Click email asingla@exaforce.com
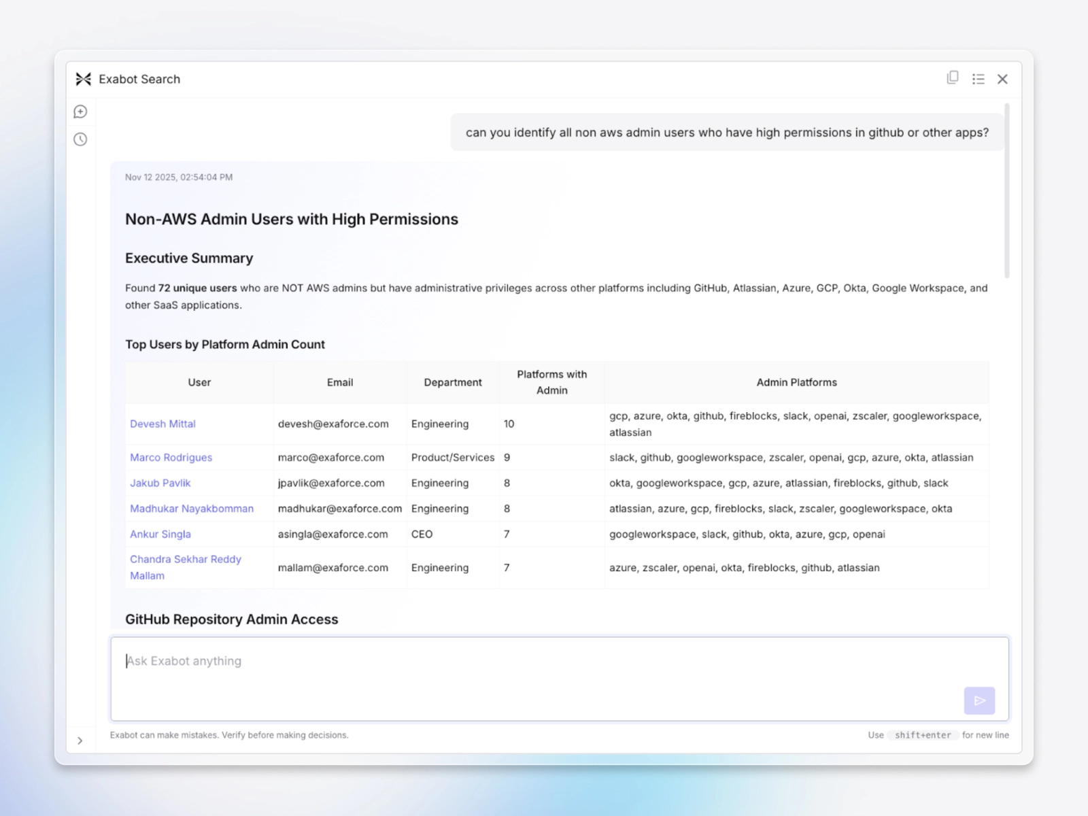The width and height of the screenshot is (1088, 816). click(x=333, y=534)
